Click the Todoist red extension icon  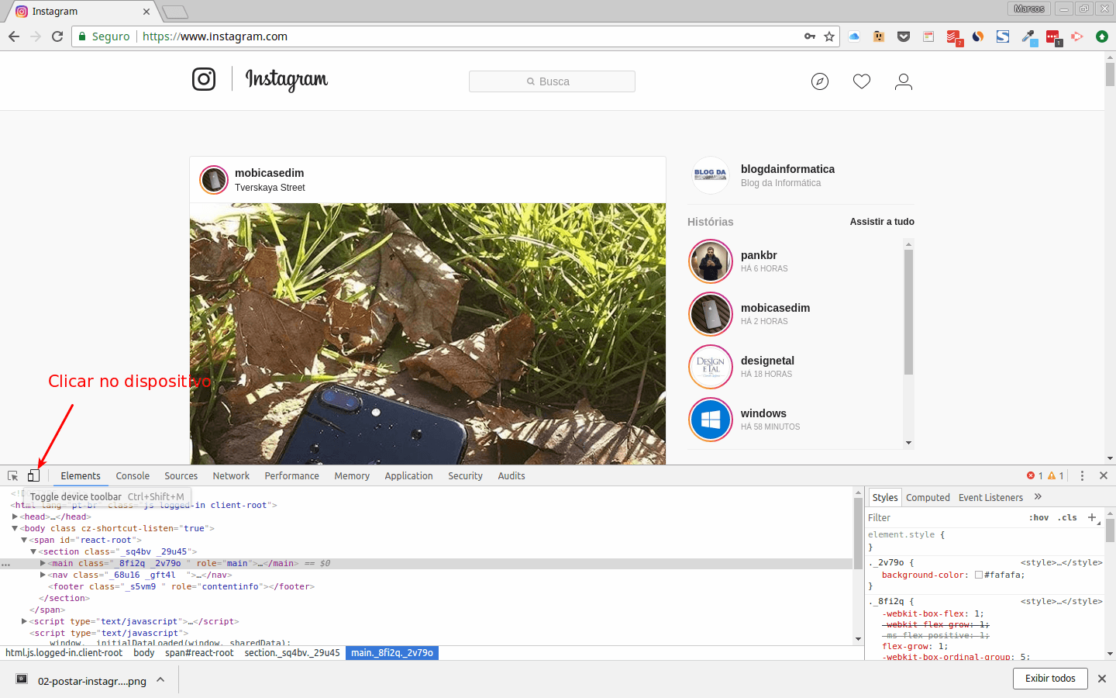point(953,37)
